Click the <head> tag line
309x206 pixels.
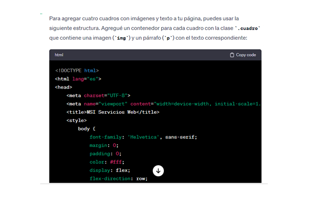(x=63, y=87)
